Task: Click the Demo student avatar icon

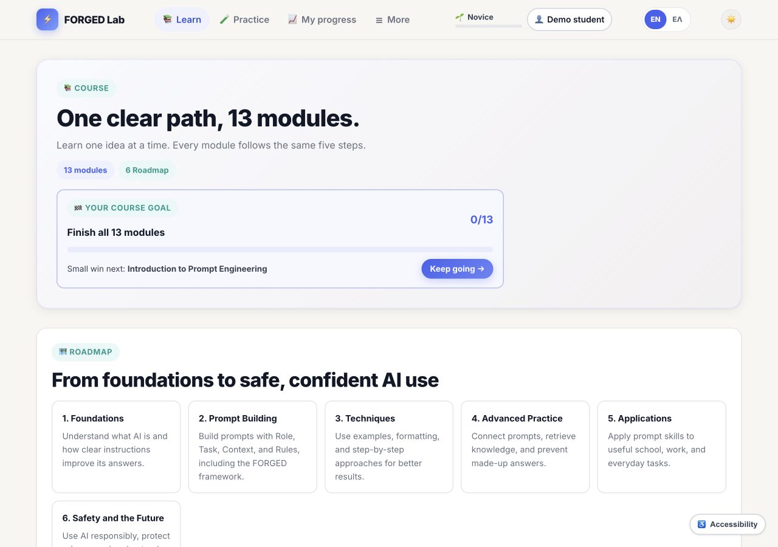Action: coord(539,19)
